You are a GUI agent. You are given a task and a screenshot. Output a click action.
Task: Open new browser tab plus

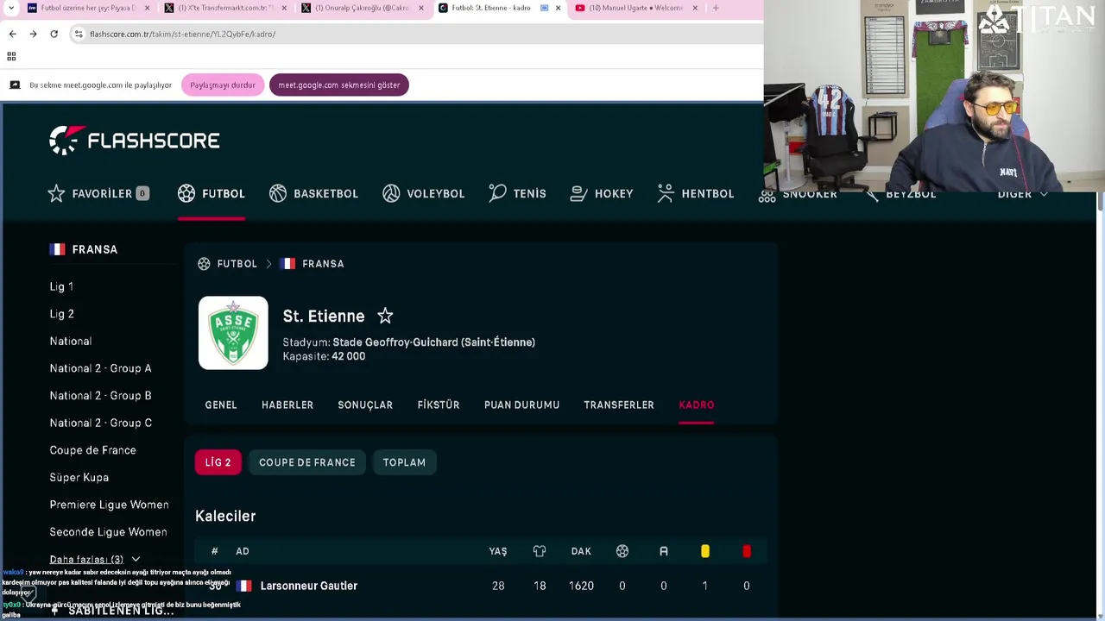pos(716,8)
